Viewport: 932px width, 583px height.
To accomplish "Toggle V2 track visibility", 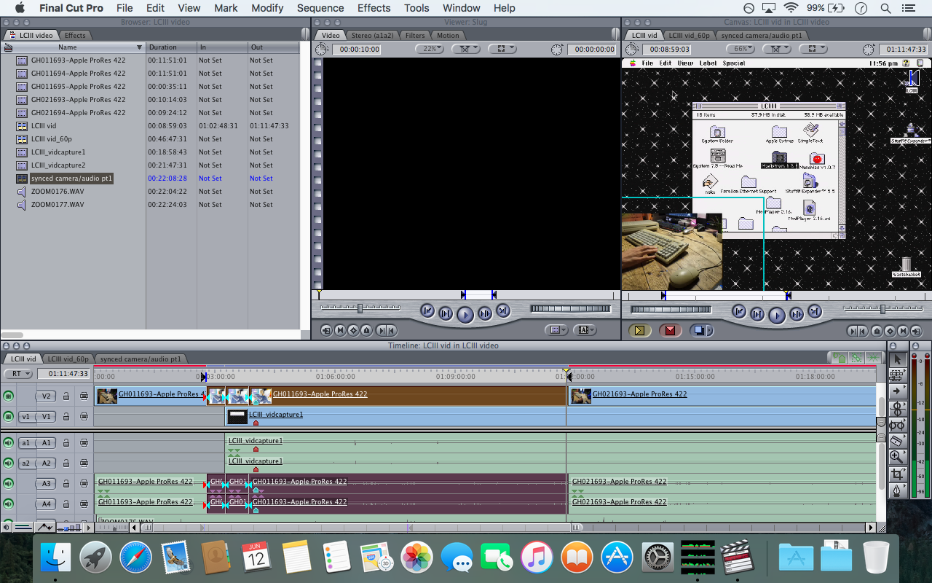I will (8, 396).
